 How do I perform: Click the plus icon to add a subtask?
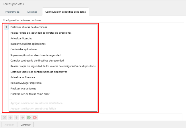pyautogui.click(x=6, y=27)
